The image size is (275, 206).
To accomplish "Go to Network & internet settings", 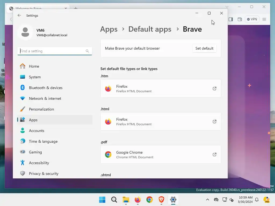I will [x=55, y=98].
